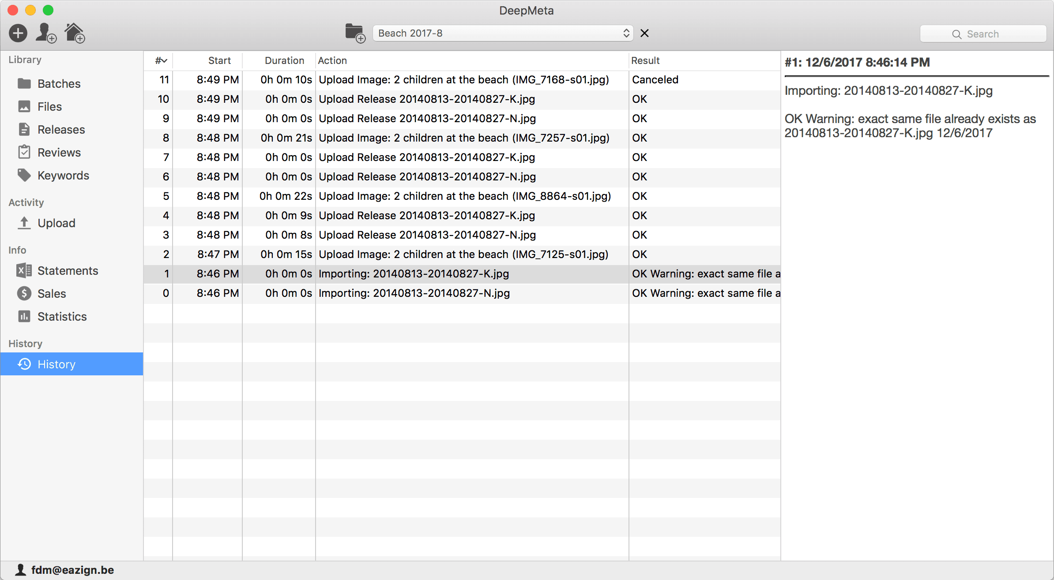Click the add contributor person icon
Image resolution: width=1054 pixels, height=580 pixels.
point(46,33)
